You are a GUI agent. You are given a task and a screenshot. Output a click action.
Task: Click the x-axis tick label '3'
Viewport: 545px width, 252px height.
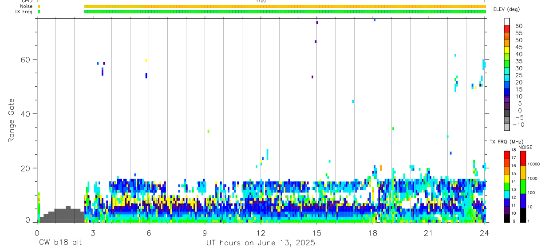coord(93,233)
